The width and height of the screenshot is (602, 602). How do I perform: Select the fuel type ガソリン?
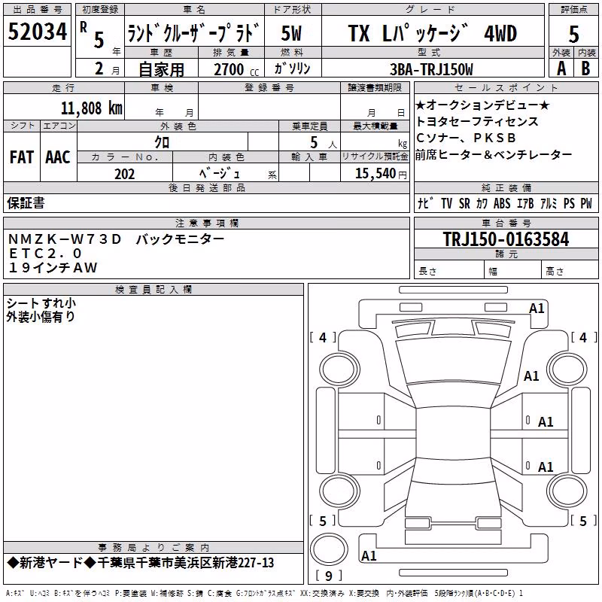tap(292, 68)
